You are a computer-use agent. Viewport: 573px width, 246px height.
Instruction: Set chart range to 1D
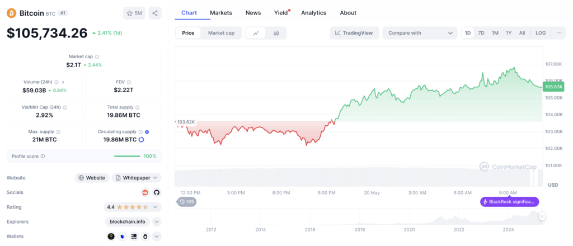pos(468,33)
